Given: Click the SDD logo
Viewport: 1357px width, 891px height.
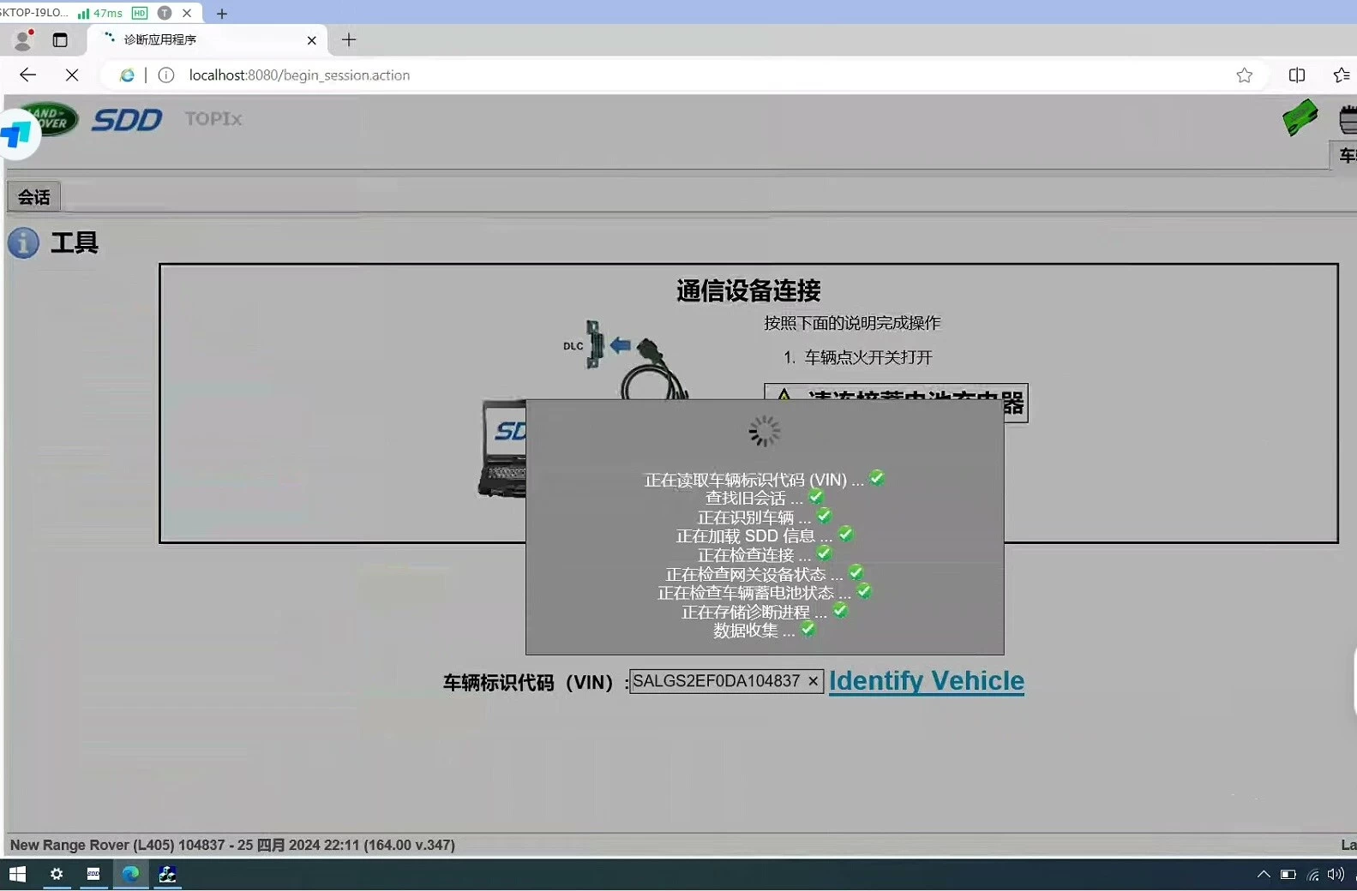Looking at the screenshot, I should (127, 120).
